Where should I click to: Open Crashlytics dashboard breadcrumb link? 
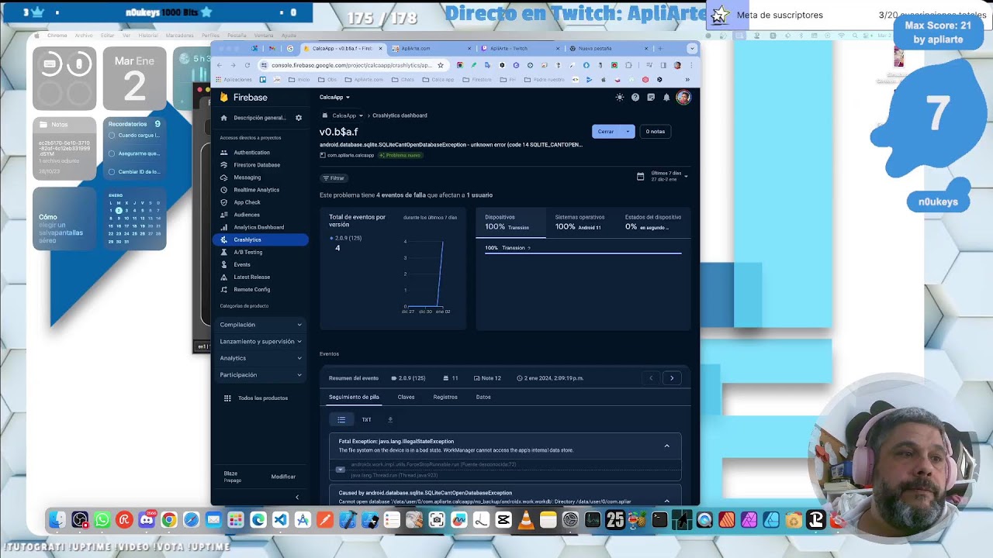pos(400,115)
